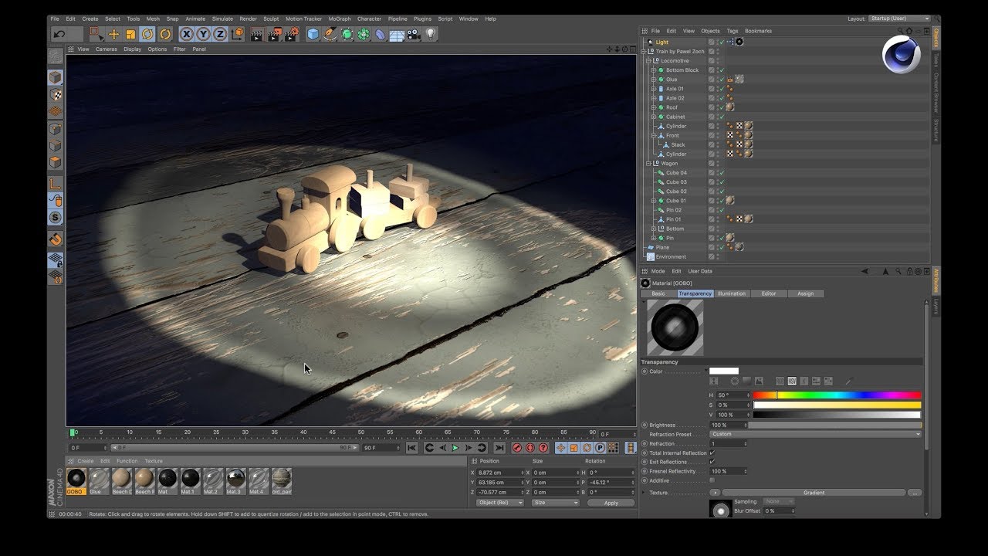Adjust the Value (V) slider

coord(837,415)
